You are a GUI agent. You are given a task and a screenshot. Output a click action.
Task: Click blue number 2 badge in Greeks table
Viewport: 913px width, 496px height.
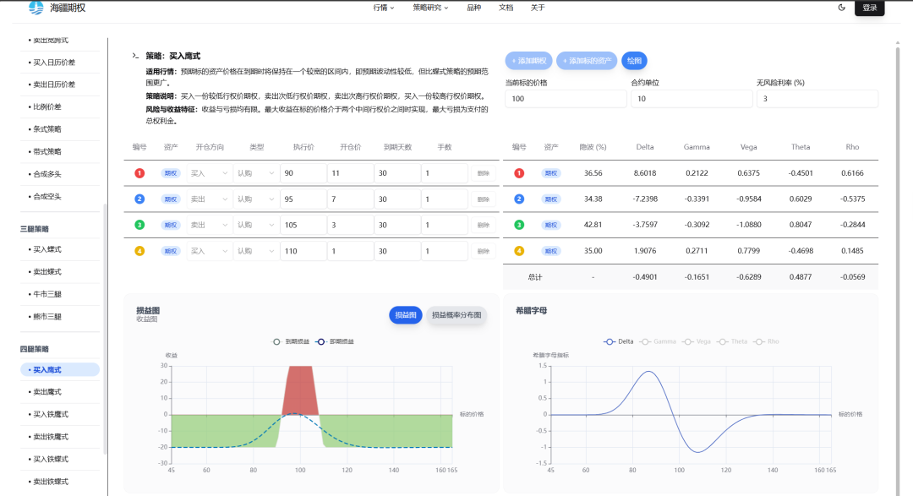click(519, 199)
